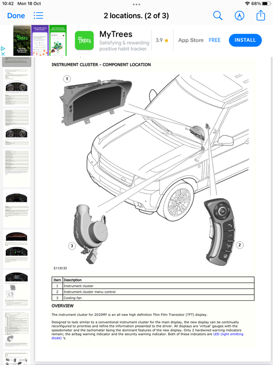Image resolution: width=273 pixels, height=365 pixels.
Task: Tap the search magnifier icon
Action: pyautogui.click(x=217, y=16)
